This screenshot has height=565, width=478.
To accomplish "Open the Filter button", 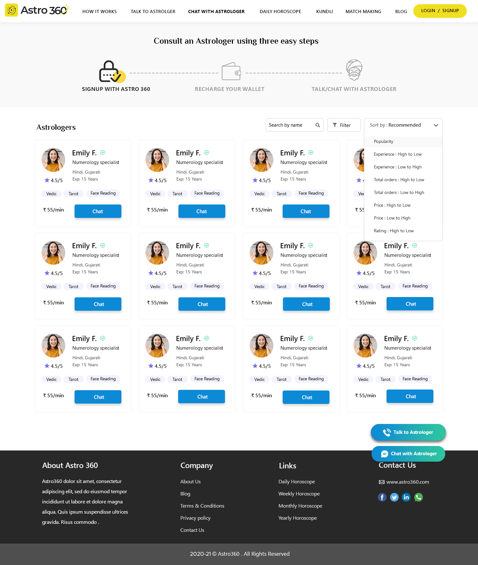I will pos(344,125).
